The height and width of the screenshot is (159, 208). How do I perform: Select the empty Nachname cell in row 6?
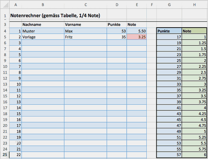click(43, 43)
